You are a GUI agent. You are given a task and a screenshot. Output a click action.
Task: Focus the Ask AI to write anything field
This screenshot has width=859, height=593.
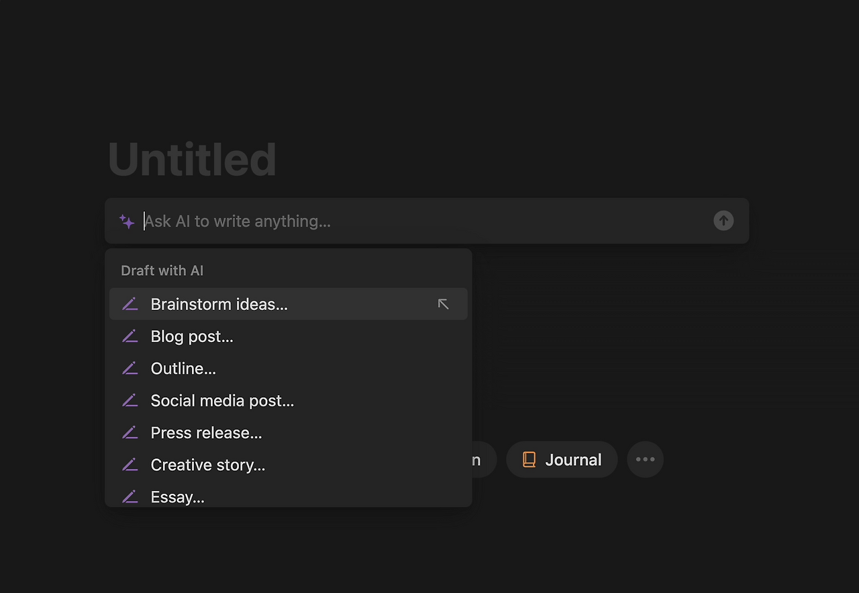(x=423, y=221)
